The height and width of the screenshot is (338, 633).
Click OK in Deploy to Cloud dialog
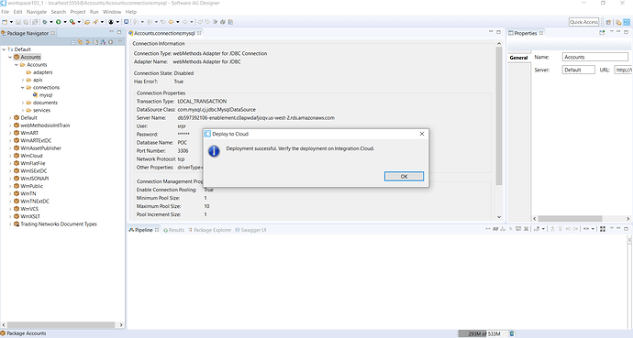click(x=404, y=177)
